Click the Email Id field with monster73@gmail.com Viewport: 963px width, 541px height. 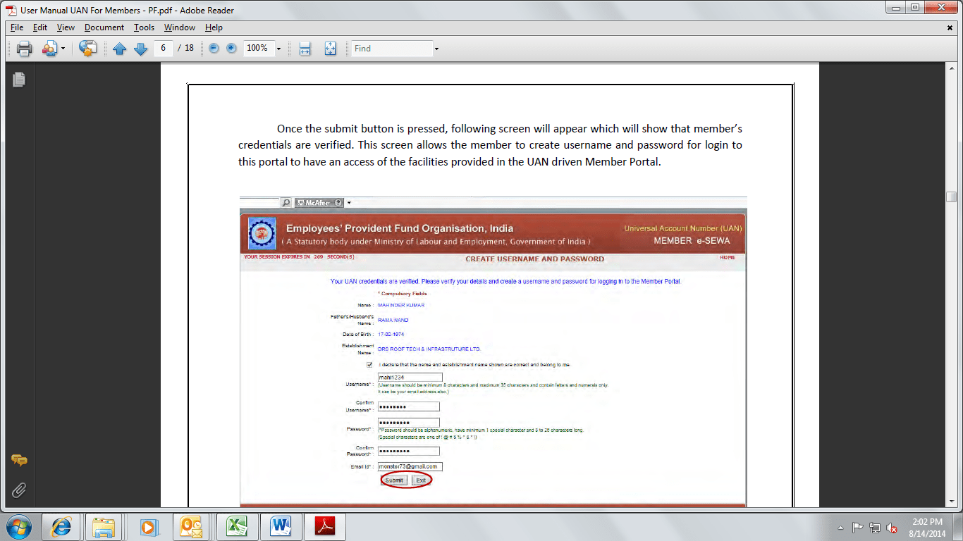pos(410,466)
